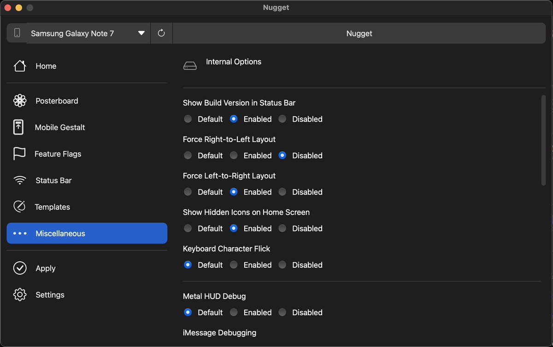The width and height of the screenshot is (553, 347).
Task: Click the Keyboard Character Flick label
Action: (x=226, y=249)
